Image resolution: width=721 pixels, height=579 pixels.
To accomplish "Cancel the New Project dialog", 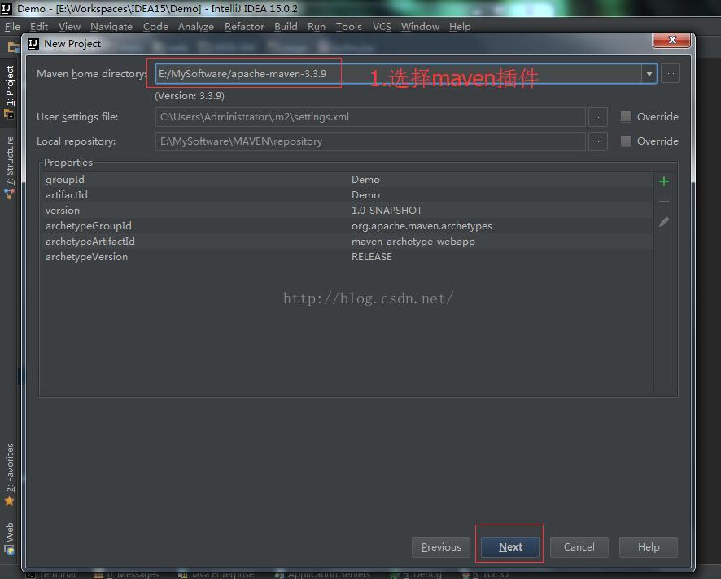I will click(579, 546).
